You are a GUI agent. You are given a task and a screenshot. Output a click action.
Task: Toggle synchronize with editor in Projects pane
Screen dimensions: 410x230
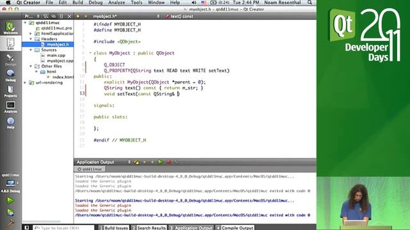tap(54, 16)
